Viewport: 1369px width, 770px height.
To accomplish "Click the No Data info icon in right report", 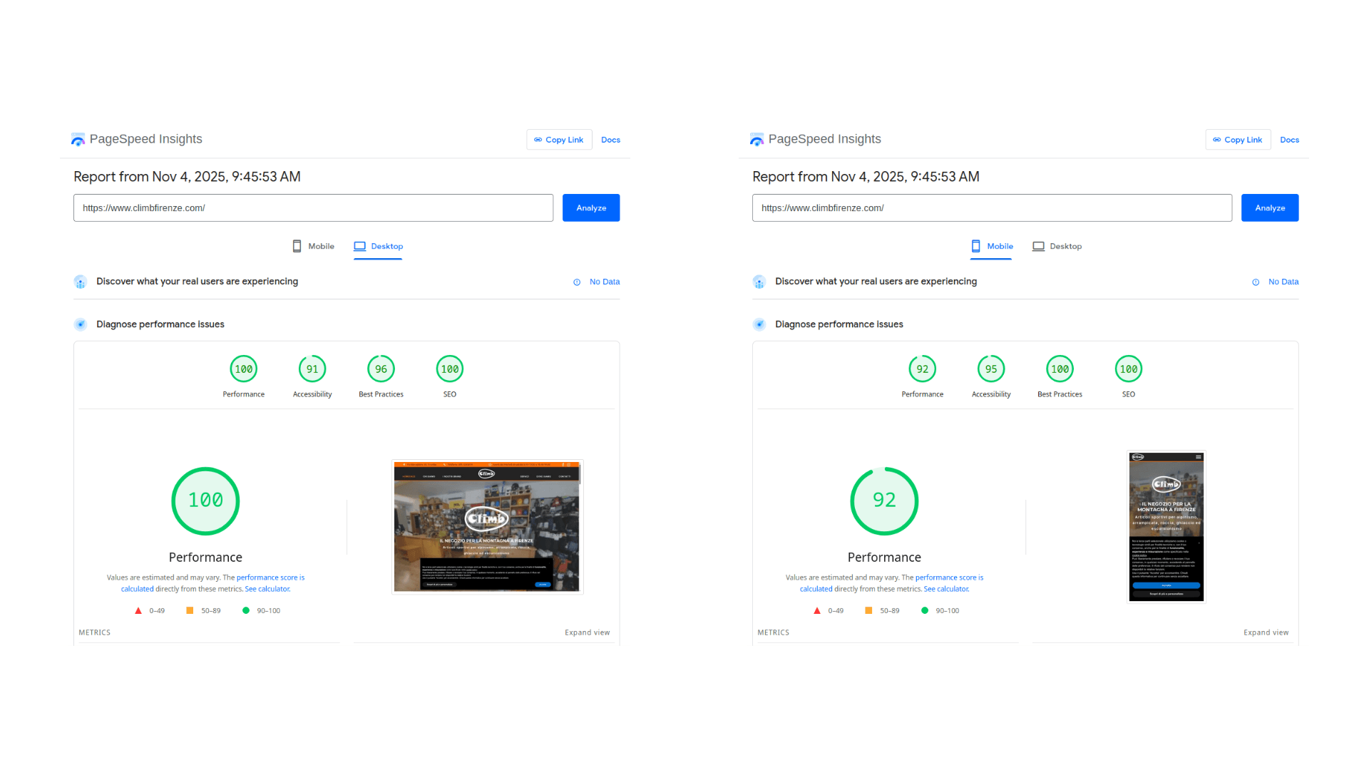I will (x=1256, y=282).
